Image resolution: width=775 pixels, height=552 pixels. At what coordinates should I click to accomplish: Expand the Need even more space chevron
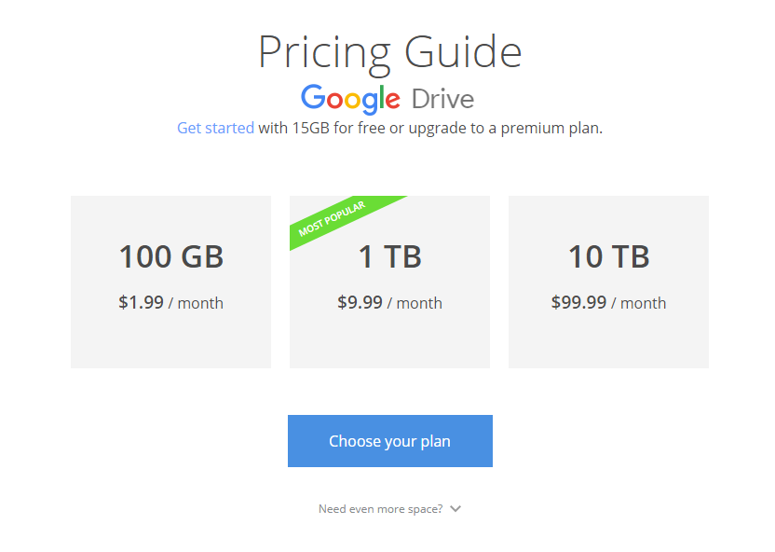coord(455,509)
